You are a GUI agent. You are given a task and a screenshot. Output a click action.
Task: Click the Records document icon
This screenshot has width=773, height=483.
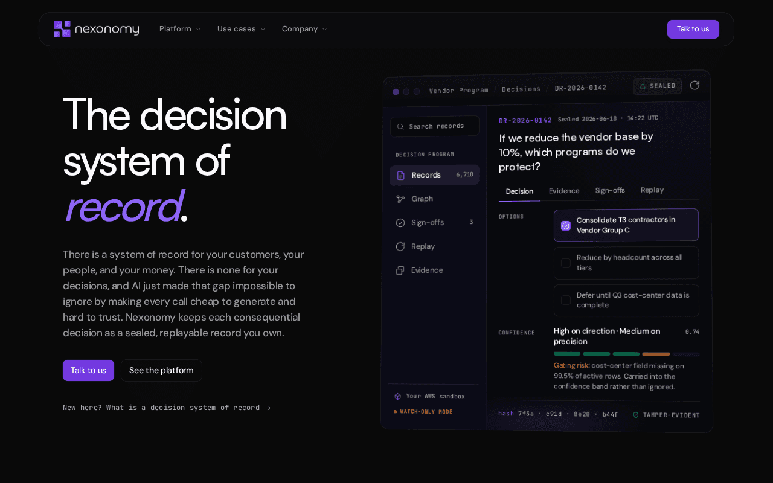400,175
